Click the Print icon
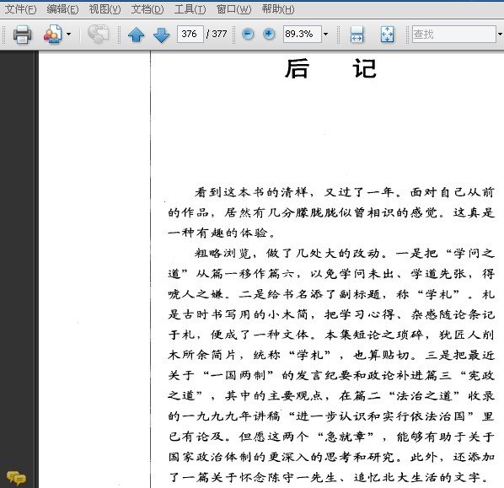This screenshot has height=488, width=504. (22, 34)
